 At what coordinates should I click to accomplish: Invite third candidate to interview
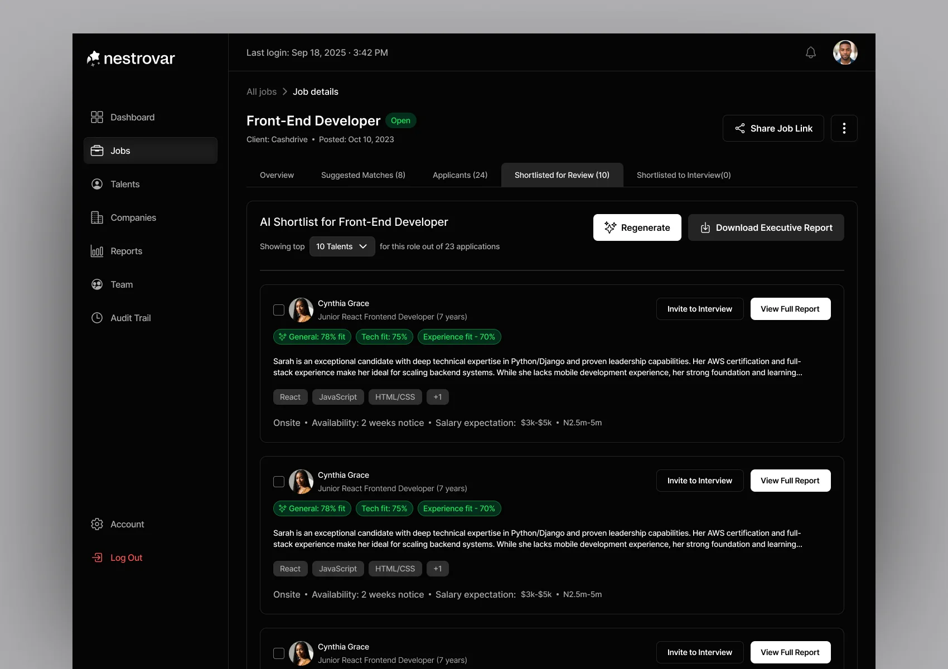(700, 652)
